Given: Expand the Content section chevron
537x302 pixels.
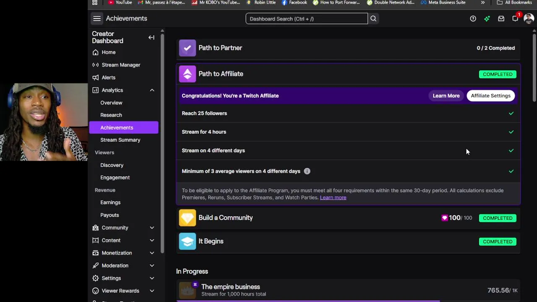Looking at the screenshot, I should (152, 240).
